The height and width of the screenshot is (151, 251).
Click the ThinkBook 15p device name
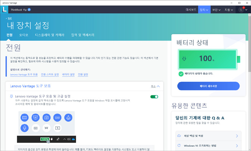(19, 10)
